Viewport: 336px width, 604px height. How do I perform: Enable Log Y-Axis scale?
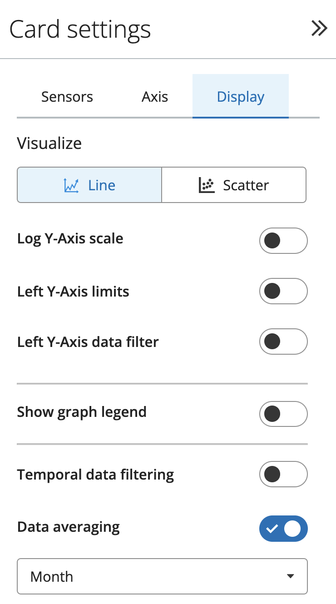[283, 241]
